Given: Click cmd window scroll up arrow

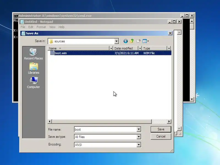Looking at the screenshot, I should point(192,21).
